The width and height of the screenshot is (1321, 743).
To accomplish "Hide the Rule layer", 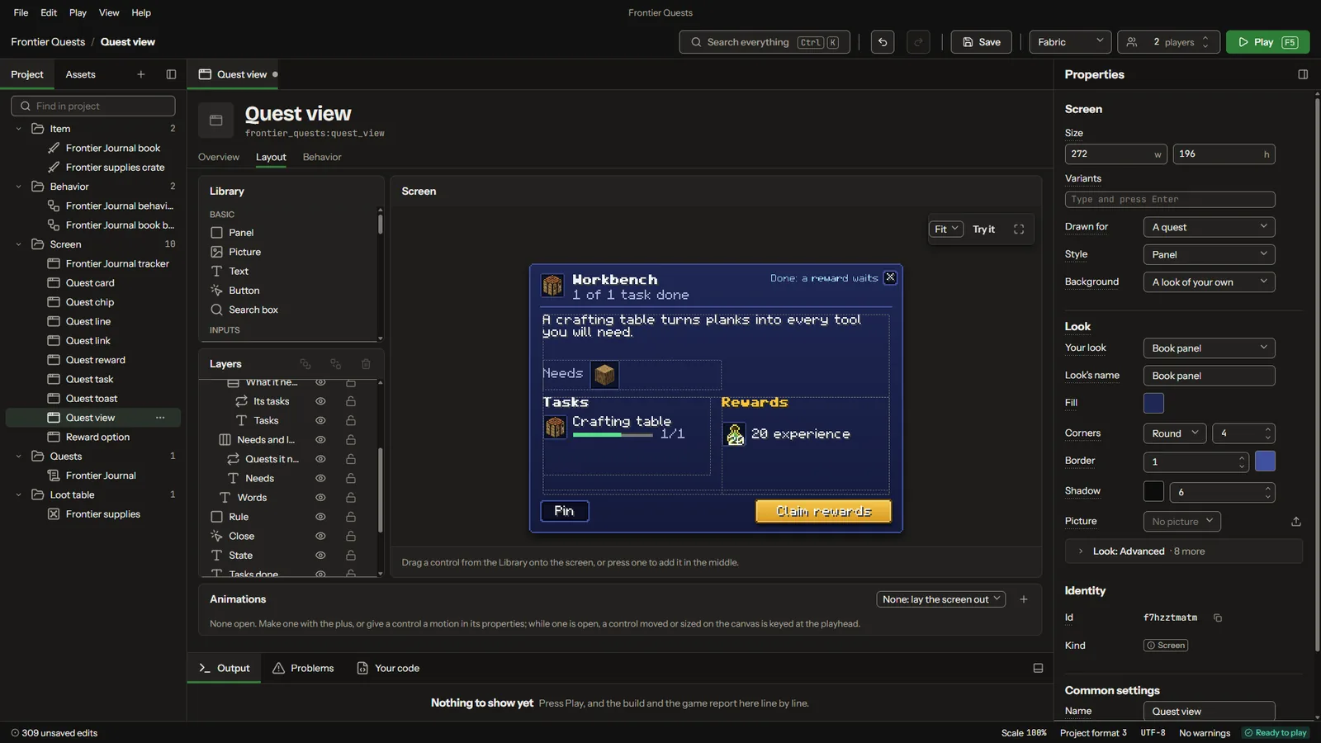I will point(320,517).
